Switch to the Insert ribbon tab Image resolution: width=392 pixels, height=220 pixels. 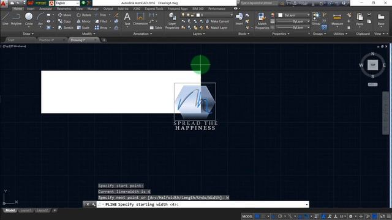[x=31, y=9]
